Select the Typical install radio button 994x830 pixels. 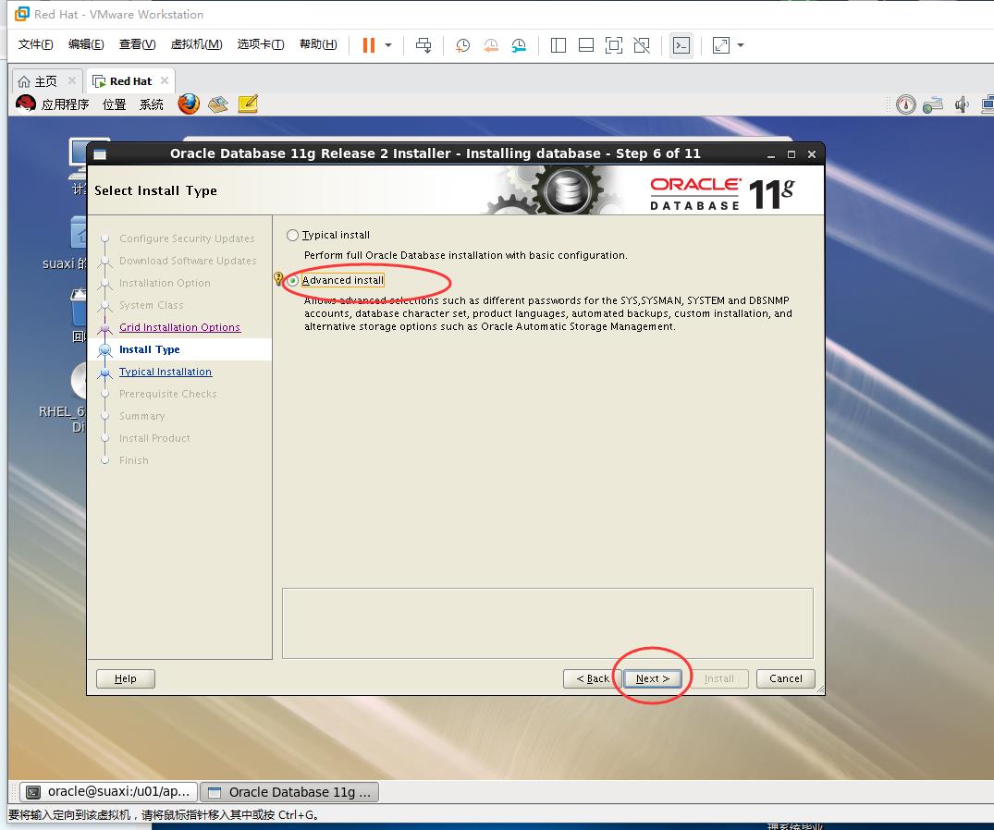[x=292, y=235]
